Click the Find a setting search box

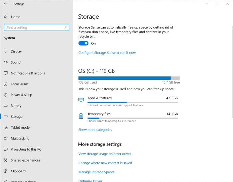coord(33,28)
